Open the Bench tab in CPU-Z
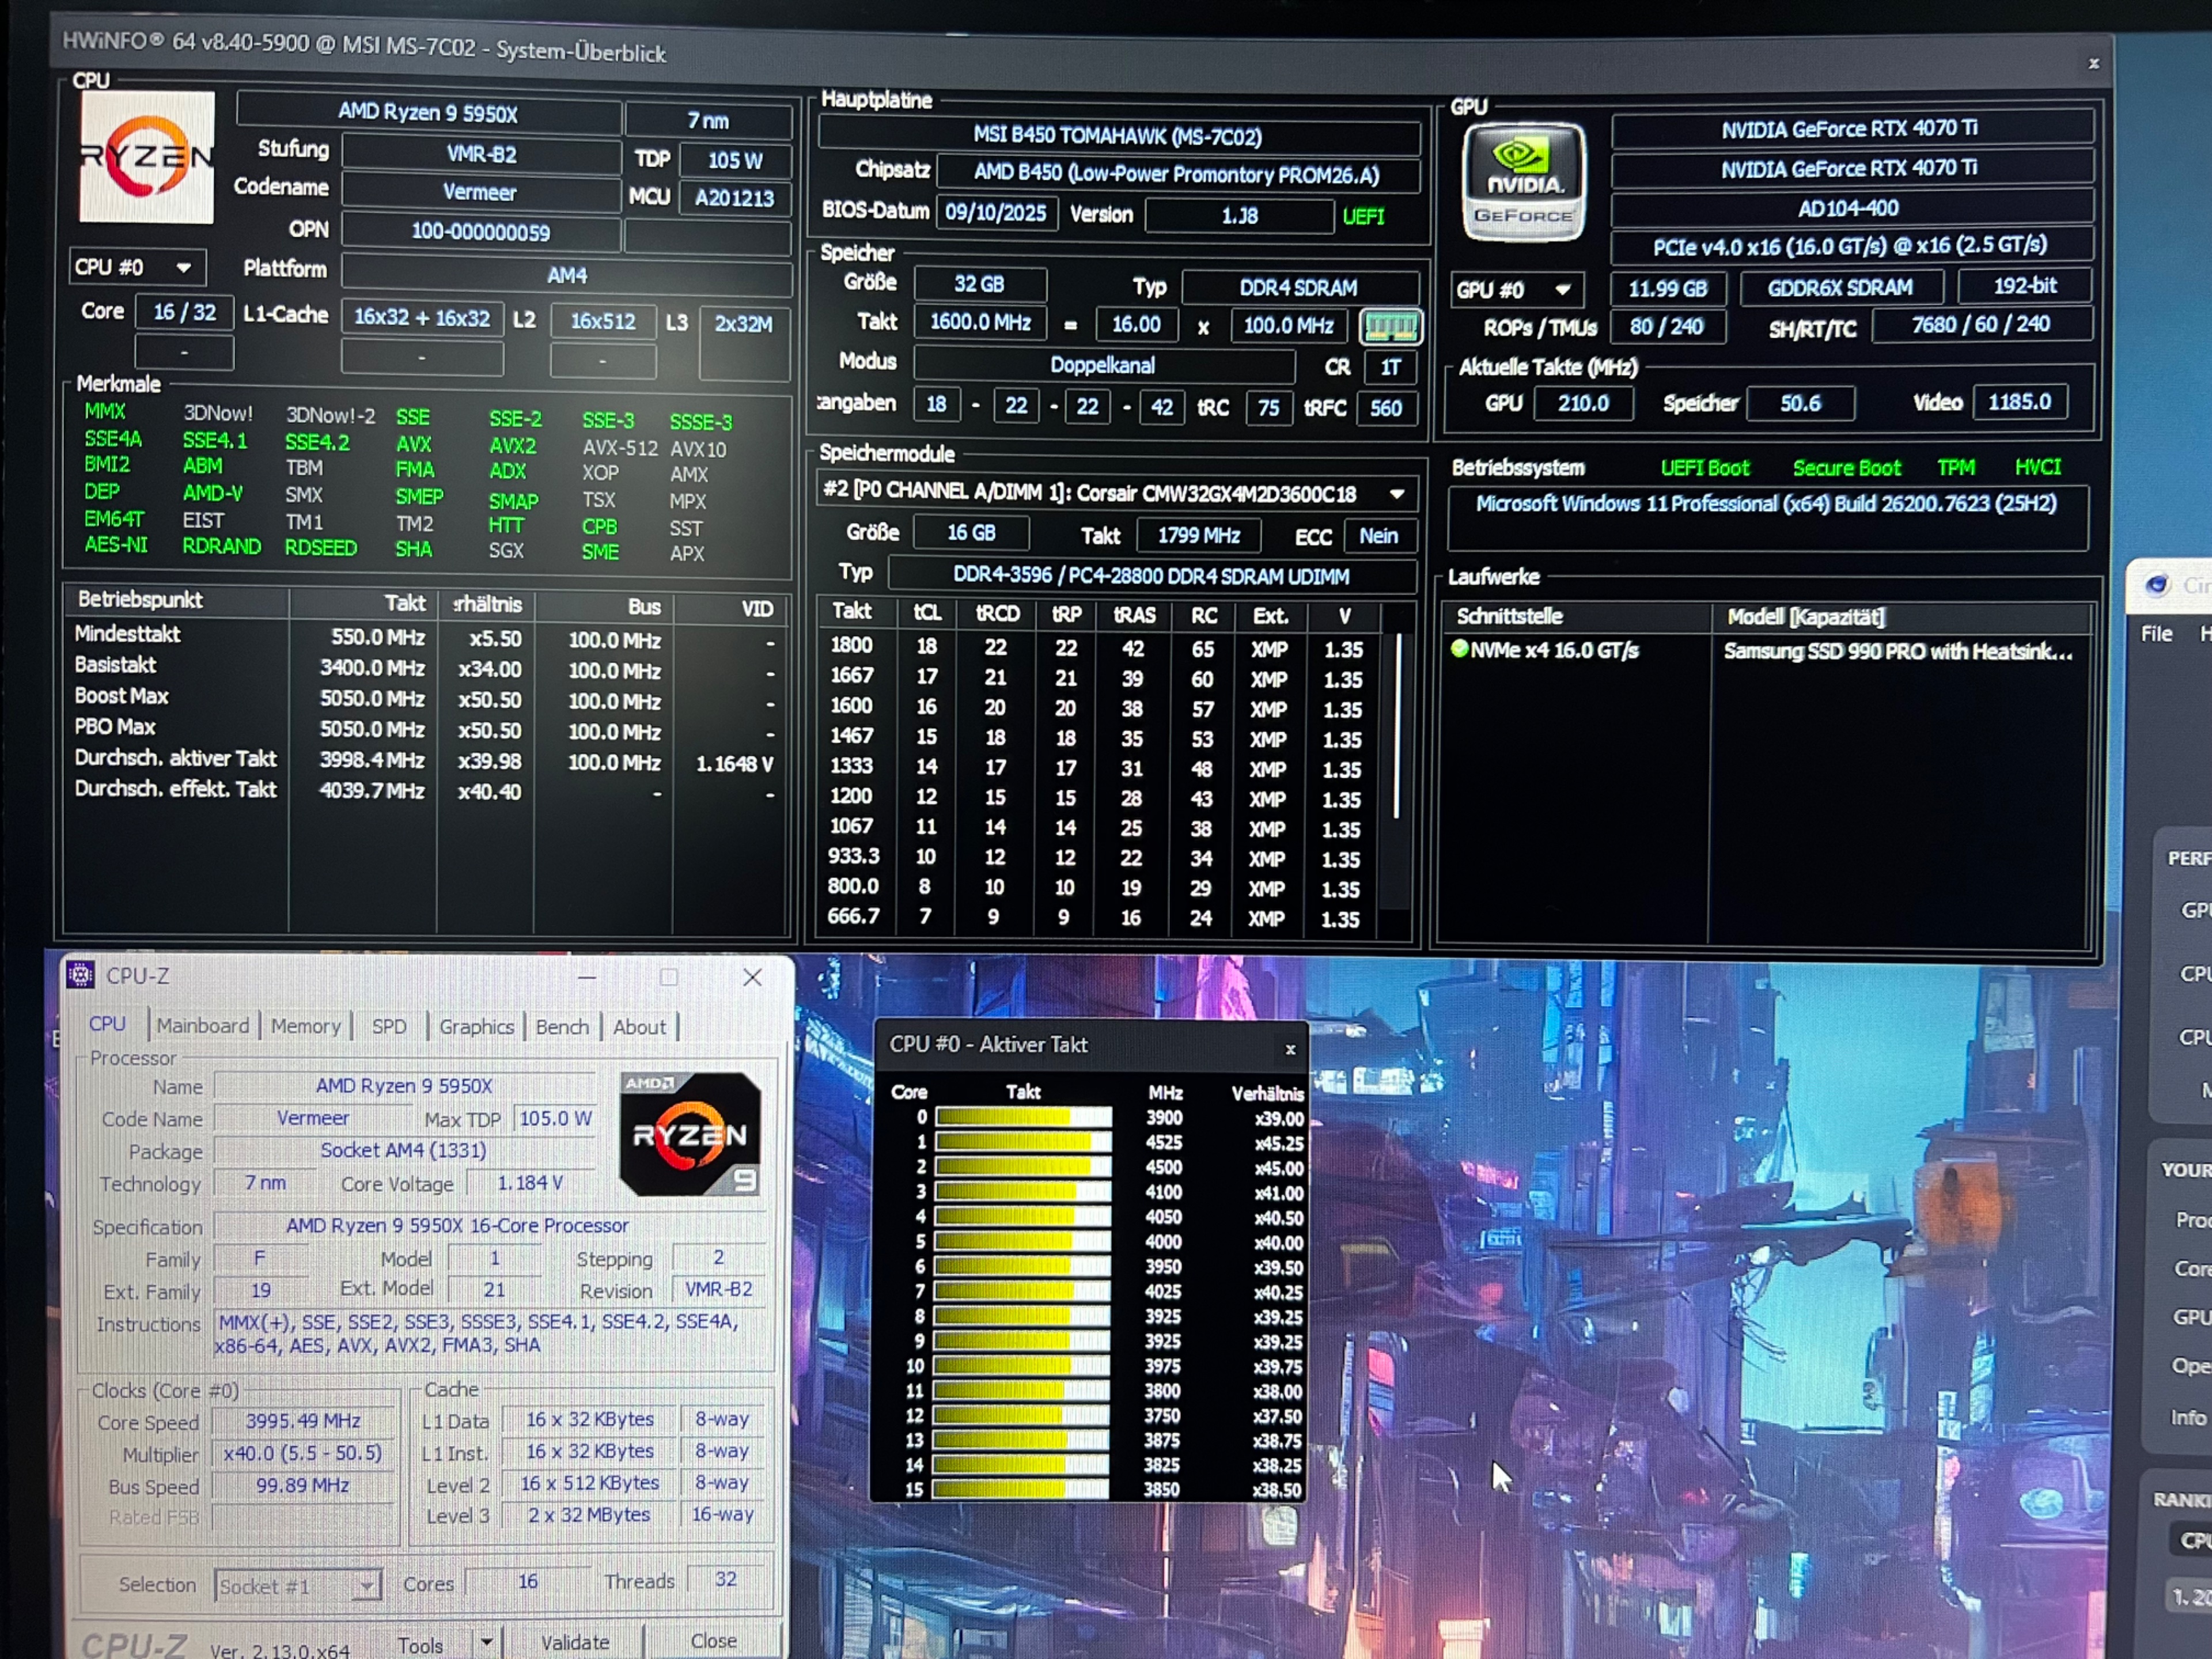Image resolution: width=2212 pixels, height=1659 pixels. click(562, 1027)
